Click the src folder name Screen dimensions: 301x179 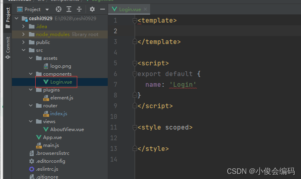[x=39, y=50]
